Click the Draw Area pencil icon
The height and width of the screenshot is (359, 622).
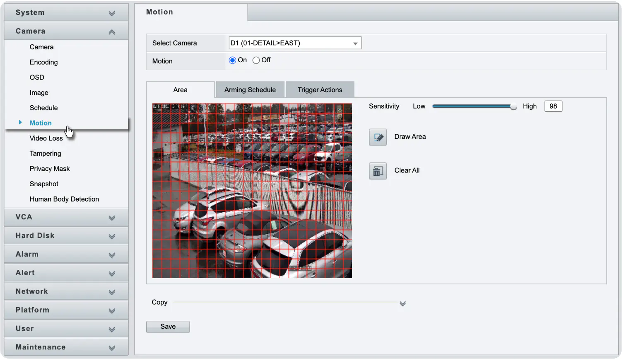click(378, 137)
